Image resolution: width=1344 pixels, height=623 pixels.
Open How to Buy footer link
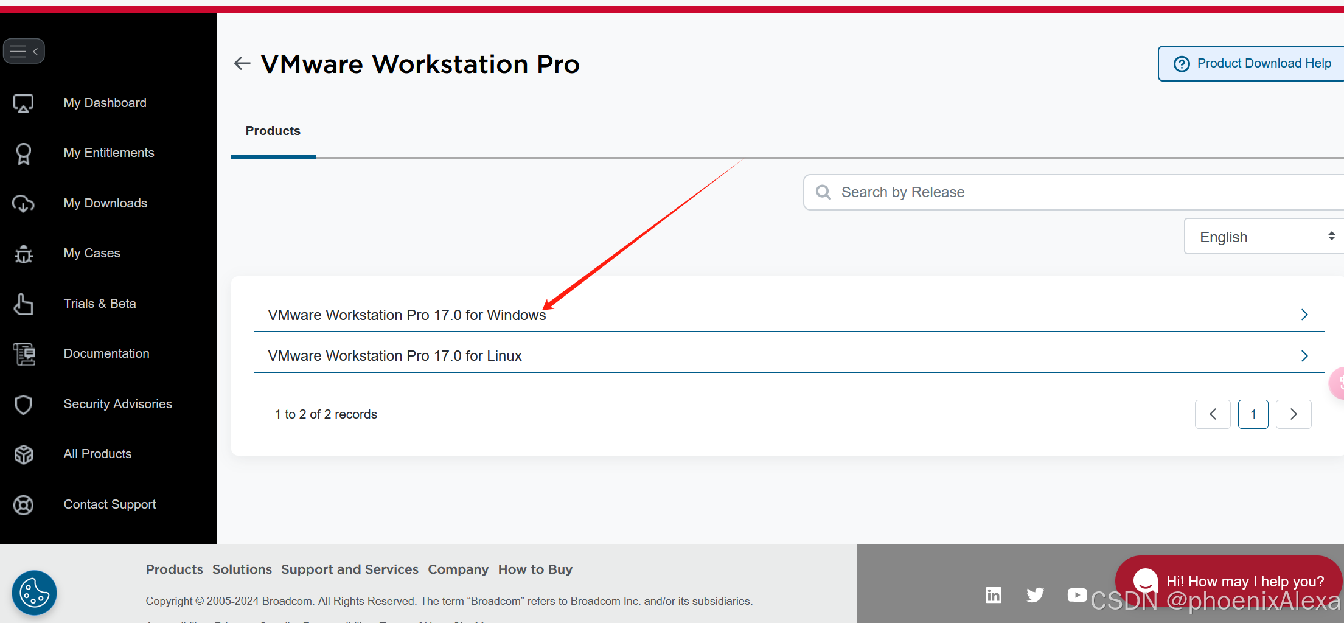535,569
